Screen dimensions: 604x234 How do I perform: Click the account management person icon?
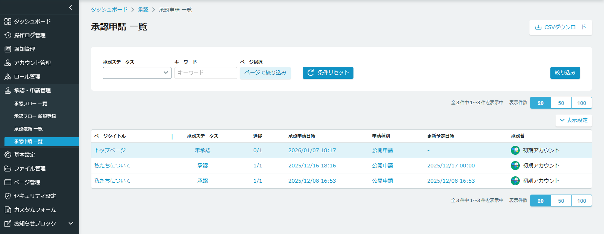click(x=8, y=63)
